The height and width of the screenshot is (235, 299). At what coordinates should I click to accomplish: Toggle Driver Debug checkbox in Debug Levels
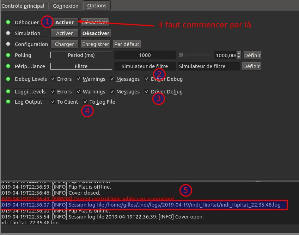146,79
